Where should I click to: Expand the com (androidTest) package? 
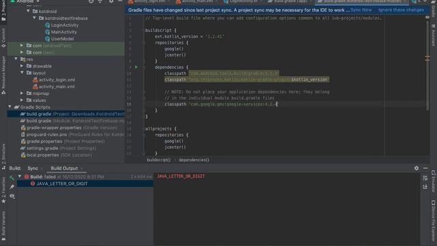(22, 46)
